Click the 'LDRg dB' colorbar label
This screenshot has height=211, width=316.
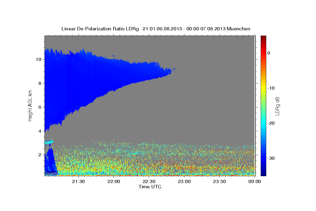coord(277,106)
